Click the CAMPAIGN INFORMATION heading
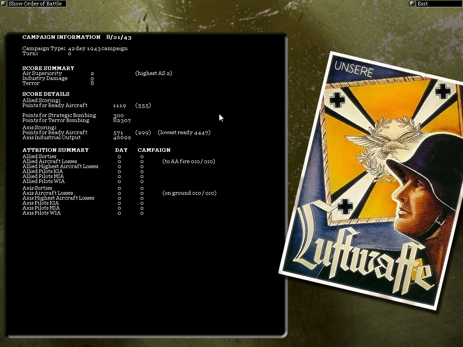Image resolution: width=463 pixels, height=347 pixels. [x=61, y=37]
